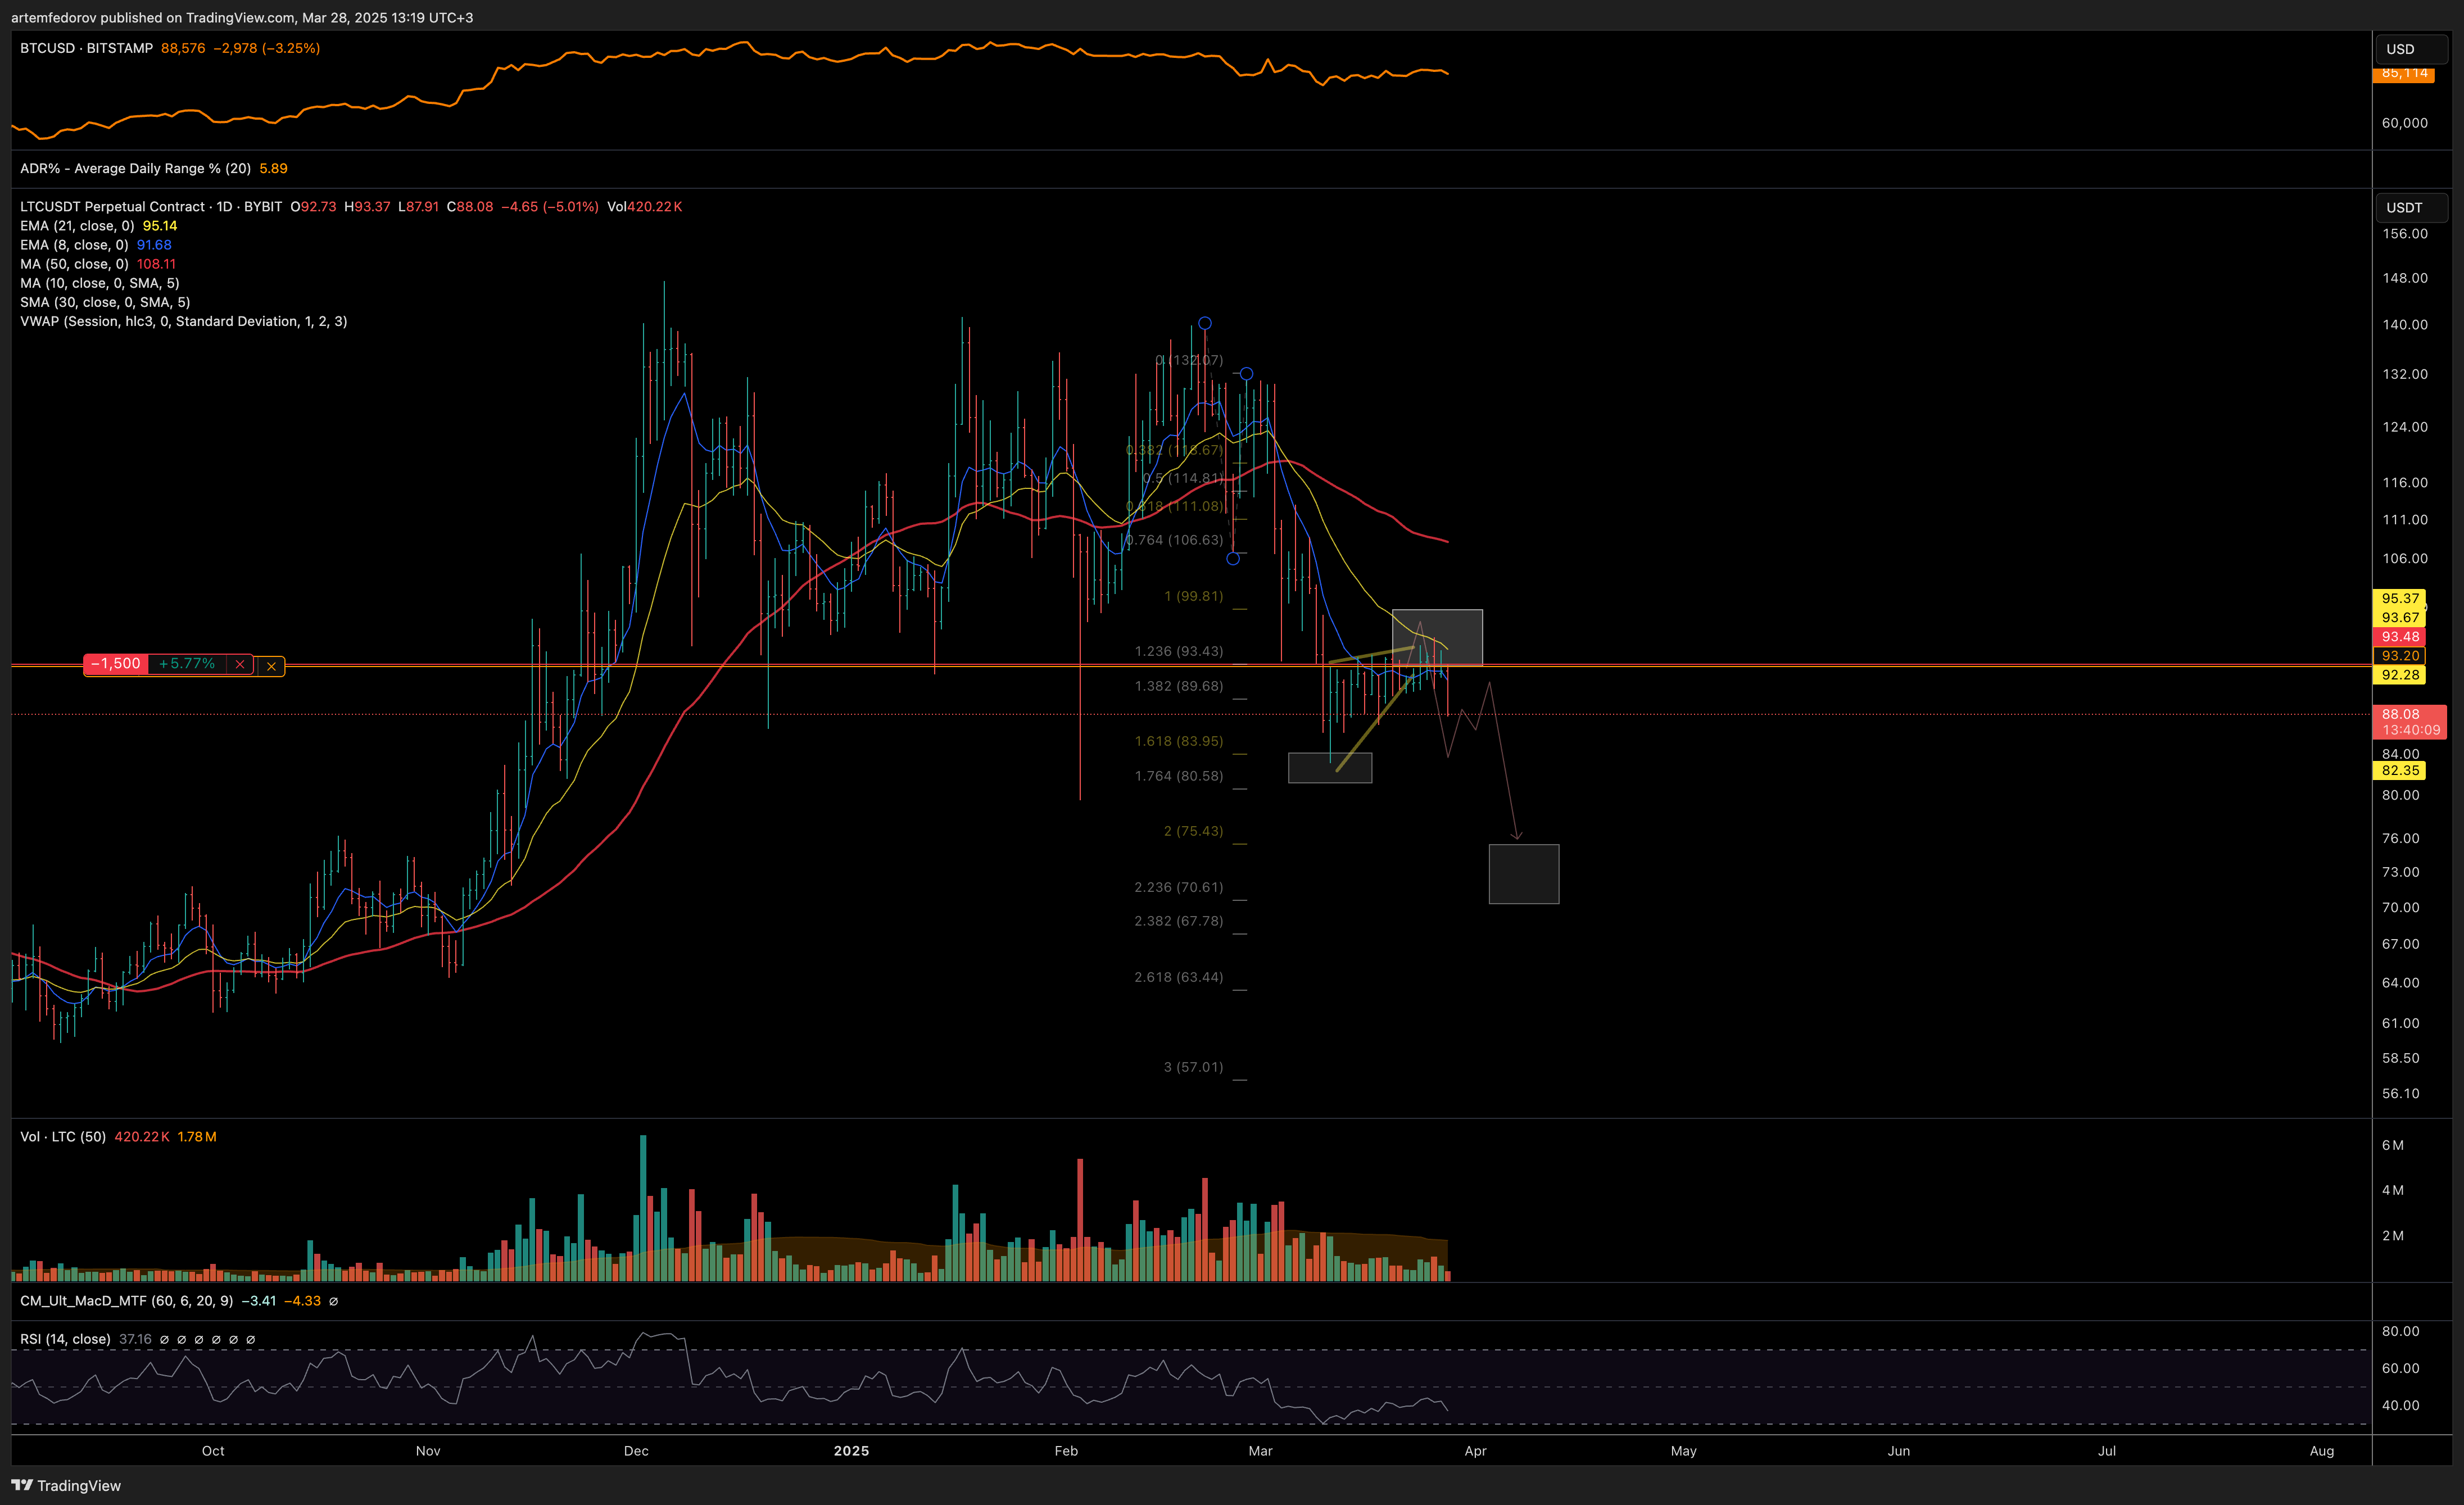This screenshot has height=1505, width=2464.
Task: Select the 2.618 (63.44) Fib level label
Action: [x=1179, y=977]
